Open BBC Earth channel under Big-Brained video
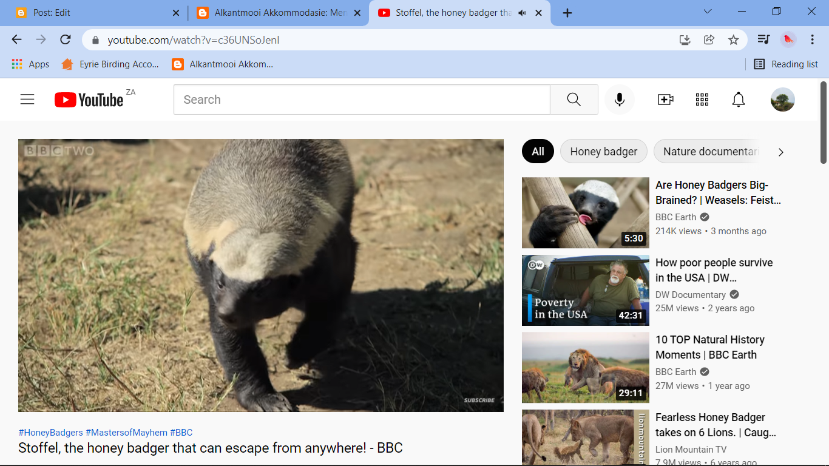This screenshot has width=829, height=466. point(676,217)
